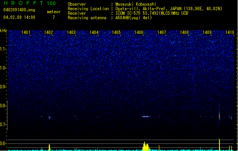Click the long meteor echo near 1406
The height and width of the screenshot is (151, 238).
pyautogui.click(x=146, y=117)
